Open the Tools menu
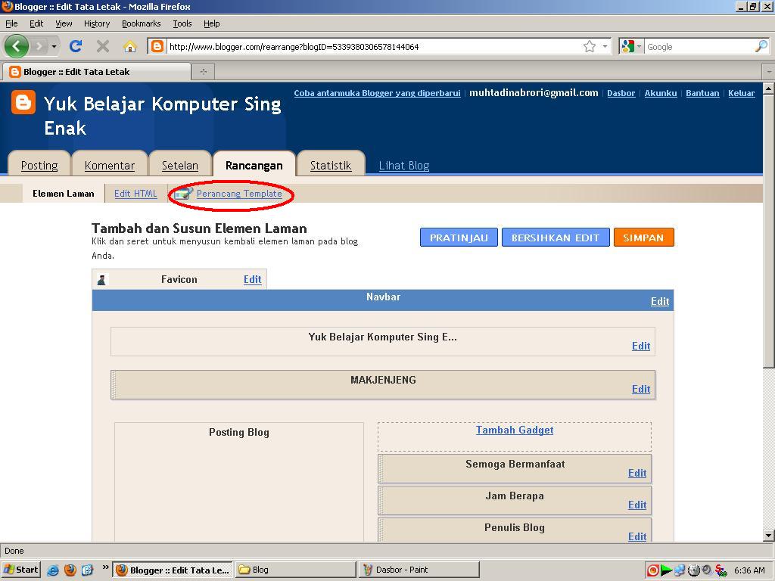 182,23
